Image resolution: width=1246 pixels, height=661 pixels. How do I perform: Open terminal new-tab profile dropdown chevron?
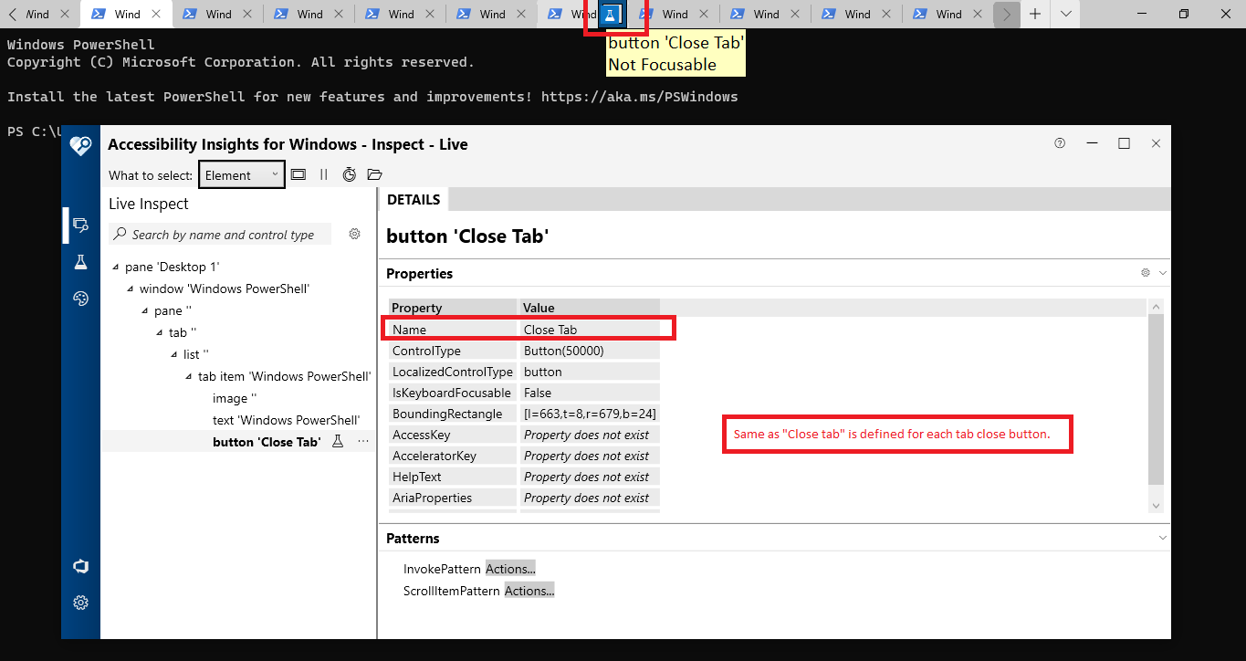1066,14
